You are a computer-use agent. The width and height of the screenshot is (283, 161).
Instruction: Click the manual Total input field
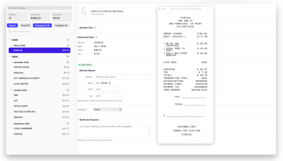click(x=107, y=89)
